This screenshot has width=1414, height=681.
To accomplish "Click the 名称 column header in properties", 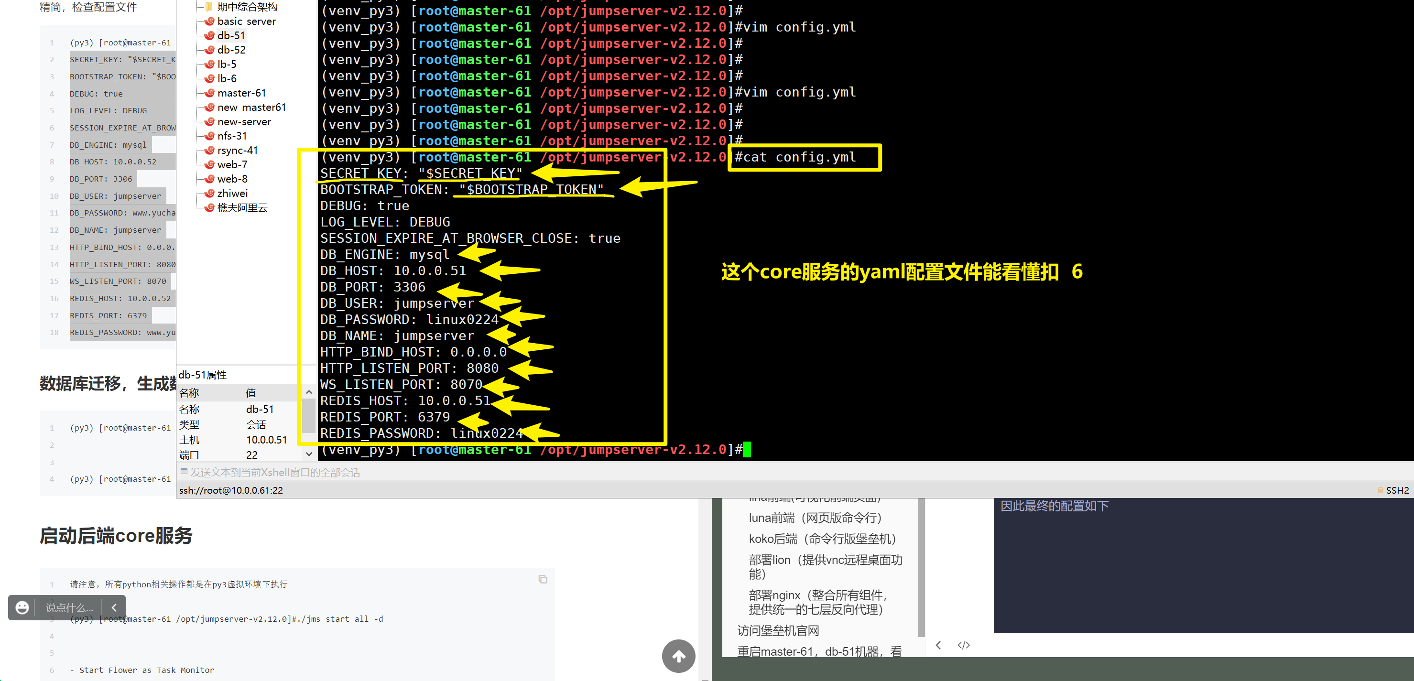I will pyautogui.click(x=210, y=393).
